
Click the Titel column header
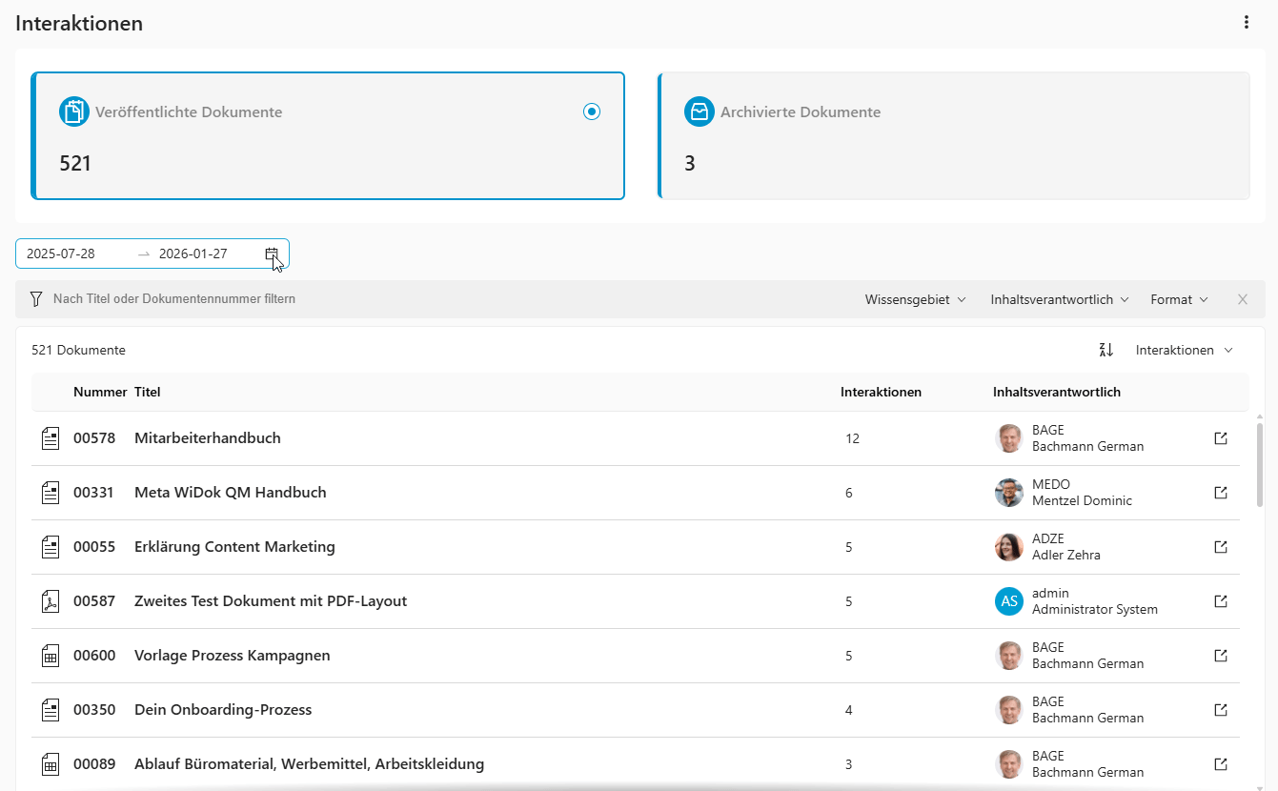[x=148, y=392]
